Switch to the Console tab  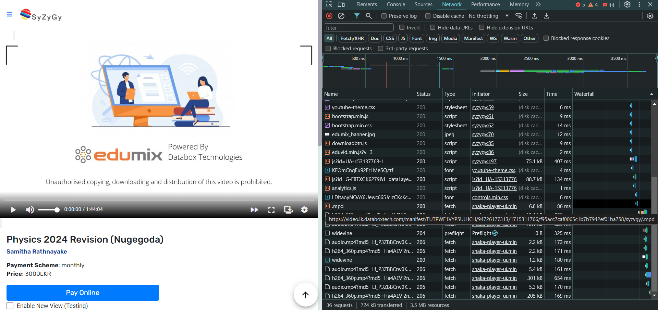click(395, 4)
